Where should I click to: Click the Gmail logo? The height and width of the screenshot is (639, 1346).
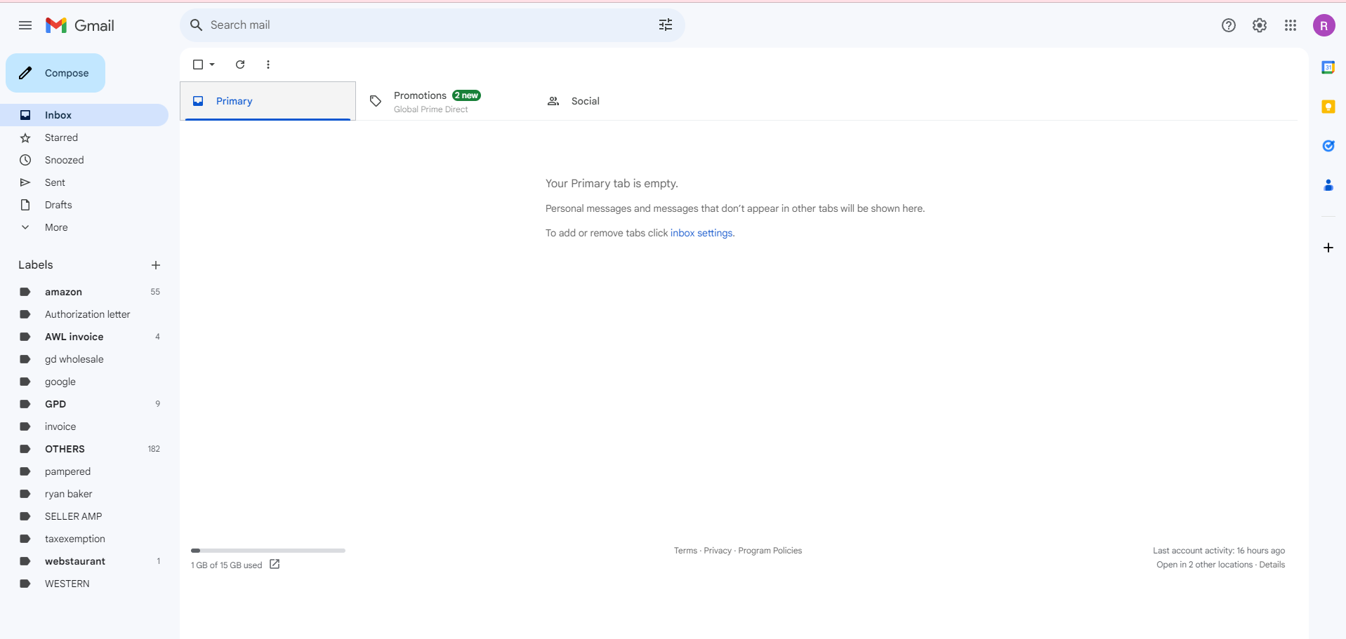click(x=80, y=25)
